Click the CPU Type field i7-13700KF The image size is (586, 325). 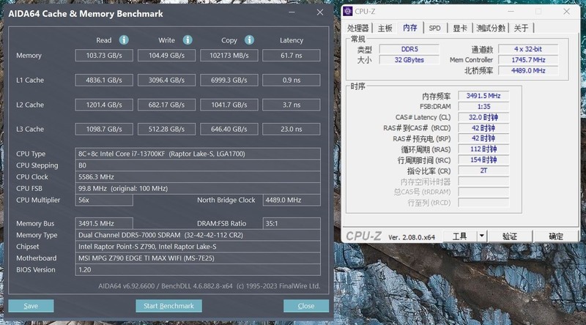coord(198,154)
